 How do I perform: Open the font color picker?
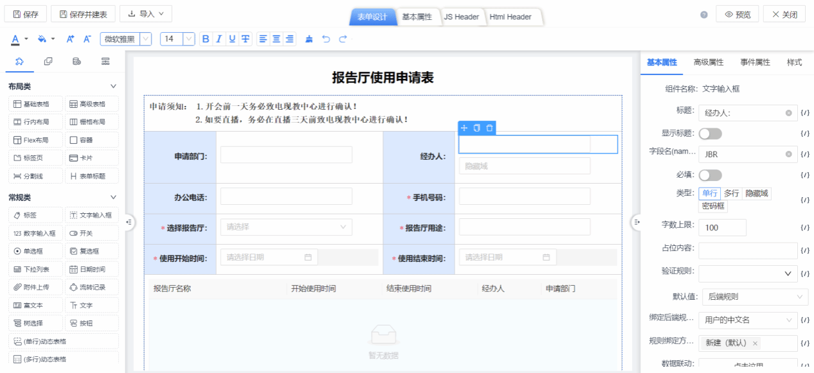point(15,39)
